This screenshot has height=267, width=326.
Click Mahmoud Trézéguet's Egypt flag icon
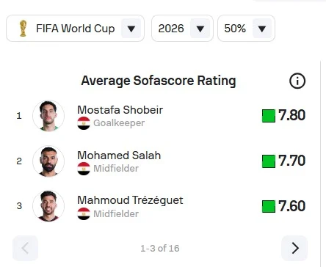pos(84,213)
